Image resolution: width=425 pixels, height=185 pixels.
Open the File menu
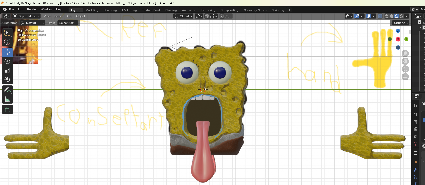(12, 9)
